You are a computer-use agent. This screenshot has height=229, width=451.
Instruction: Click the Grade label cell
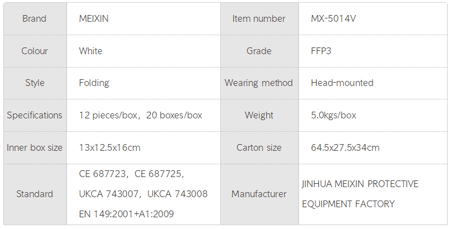coord(259,51)
